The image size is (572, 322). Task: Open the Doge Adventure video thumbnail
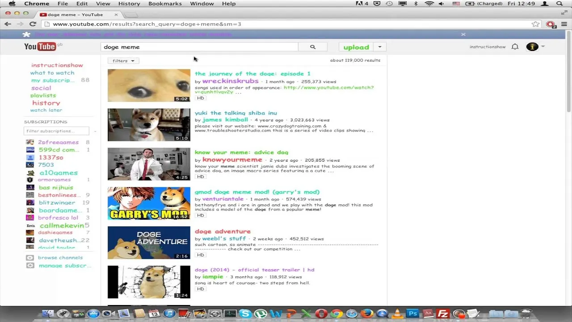pyautogui.click(x=149, y=242)
